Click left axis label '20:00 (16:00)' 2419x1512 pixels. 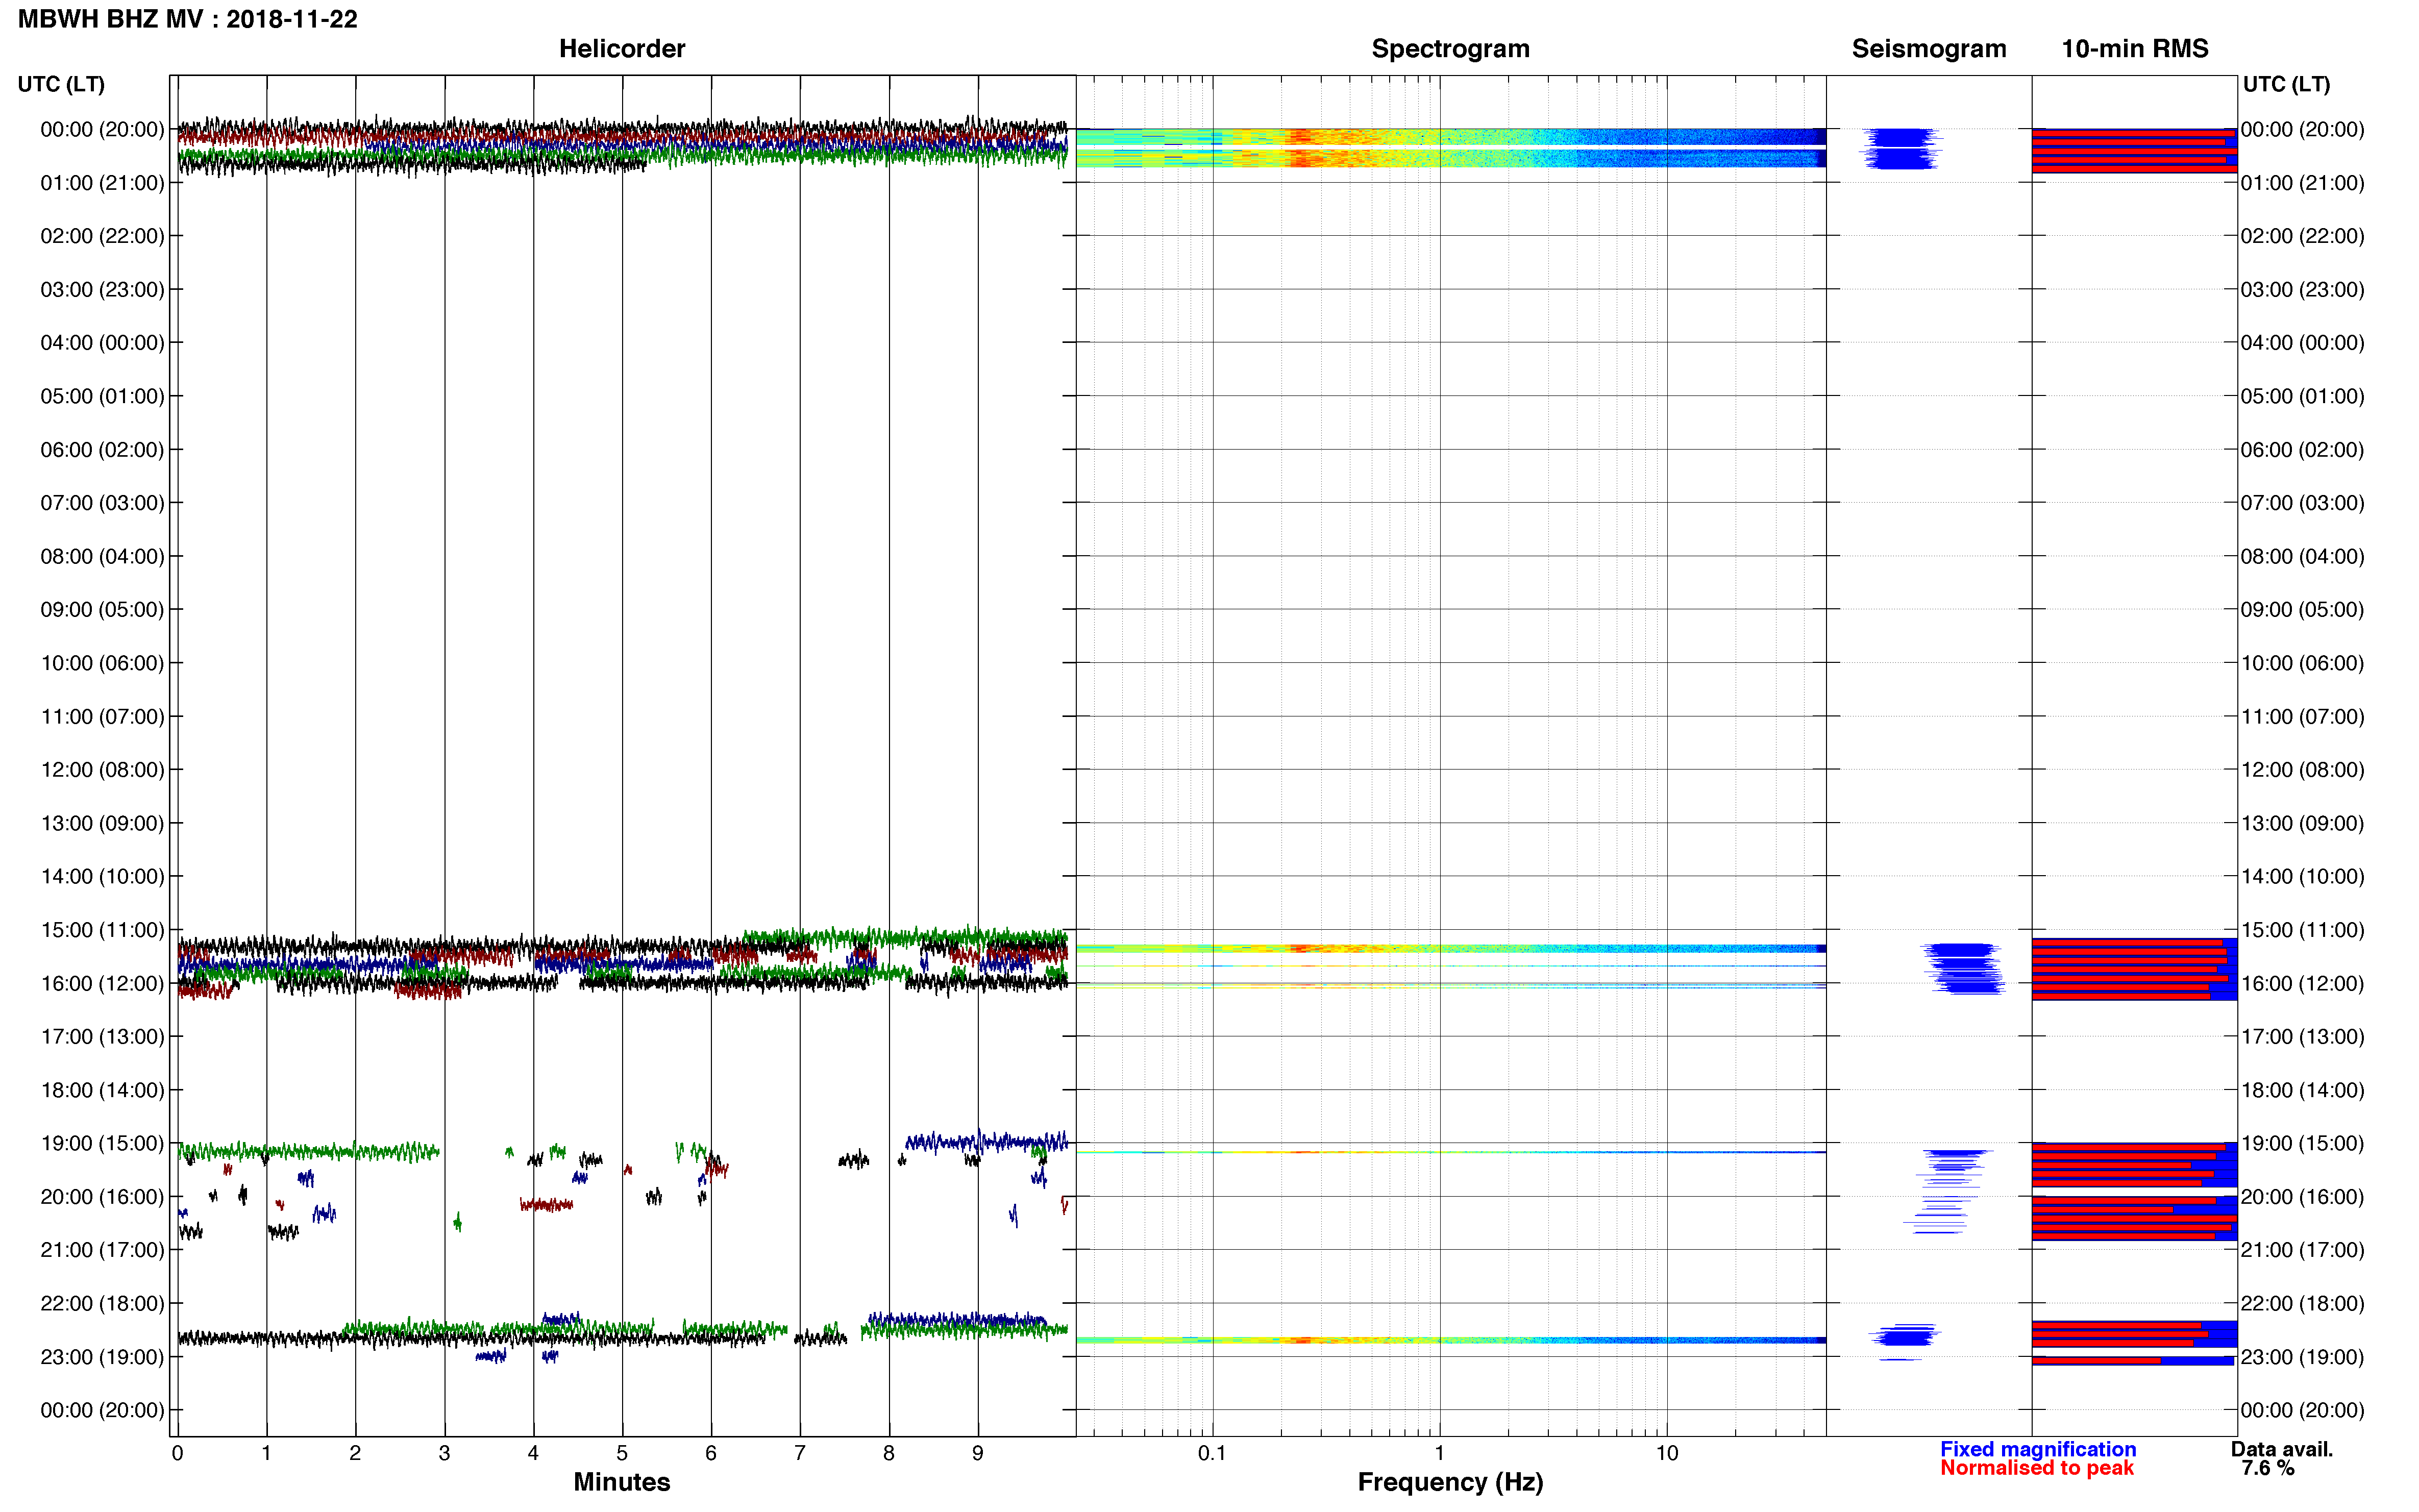pos(102,1197)
